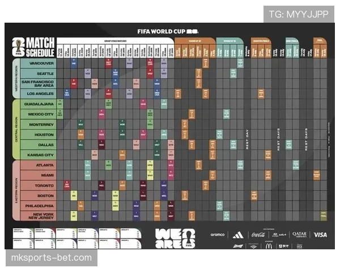
Task: Click the Vancouver row label
Action: 39,63
